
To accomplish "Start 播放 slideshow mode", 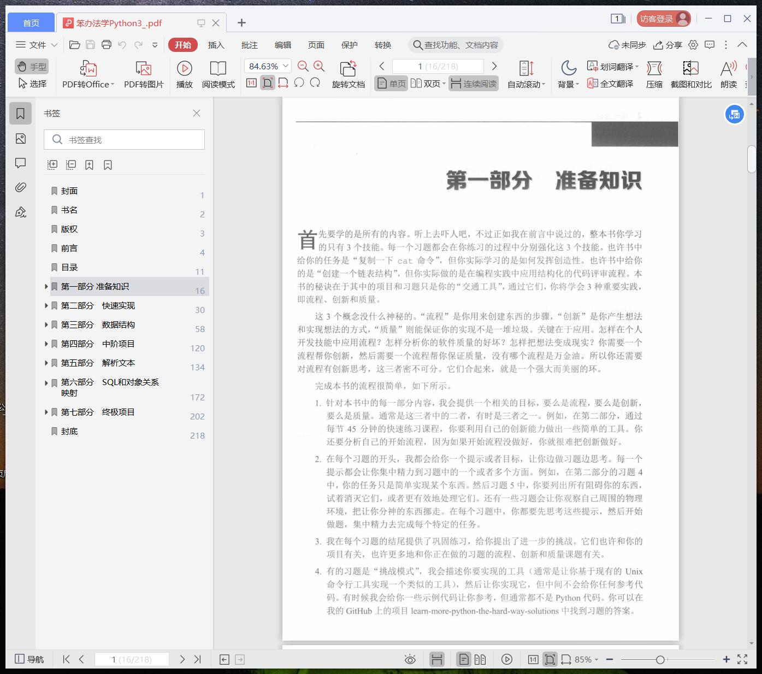I will 185,75.
